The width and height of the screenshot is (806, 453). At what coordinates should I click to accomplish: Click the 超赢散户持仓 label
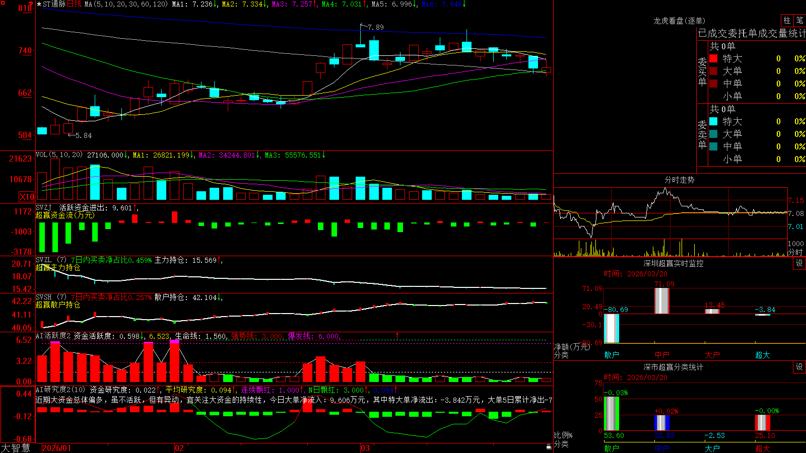click(x=58, y=305)
